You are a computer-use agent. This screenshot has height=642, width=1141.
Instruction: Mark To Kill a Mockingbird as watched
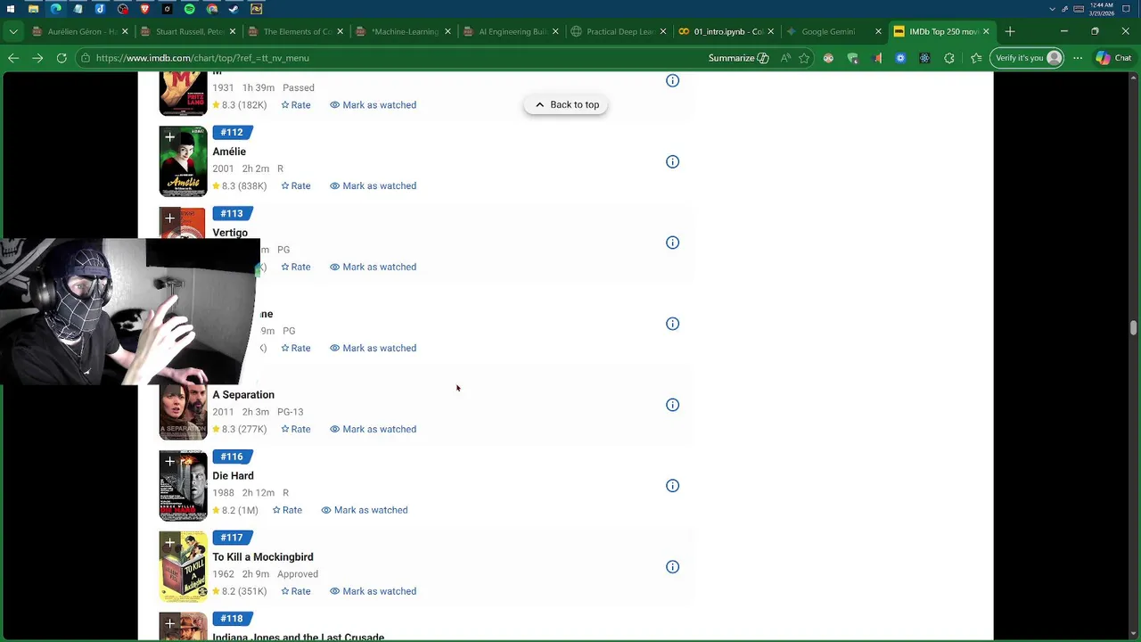(373, 591)
